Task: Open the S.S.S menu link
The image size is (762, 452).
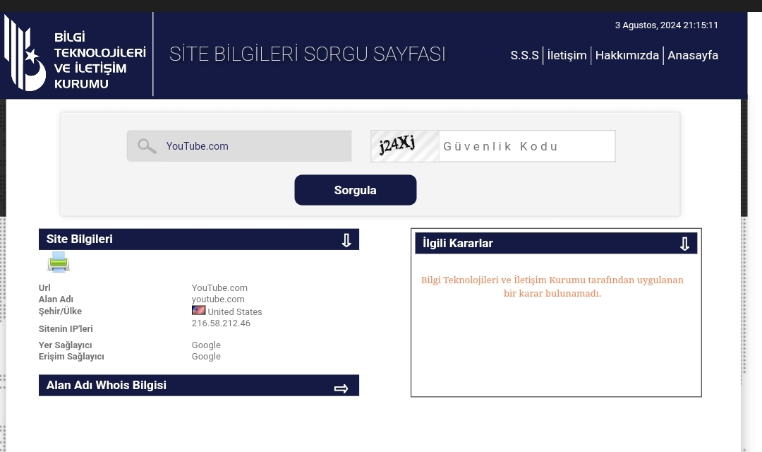Action: (x=524, y=56)
